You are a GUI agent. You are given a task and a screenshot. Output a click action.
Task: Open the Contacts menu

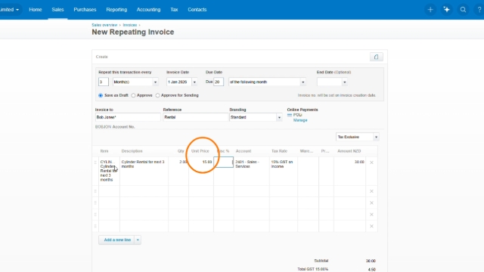(197, 10)
